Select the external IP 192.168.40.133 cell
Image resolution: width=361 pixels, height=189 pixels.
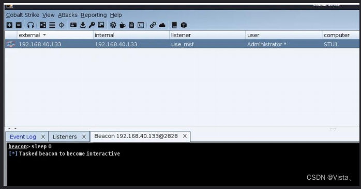(x=40, y=44)
